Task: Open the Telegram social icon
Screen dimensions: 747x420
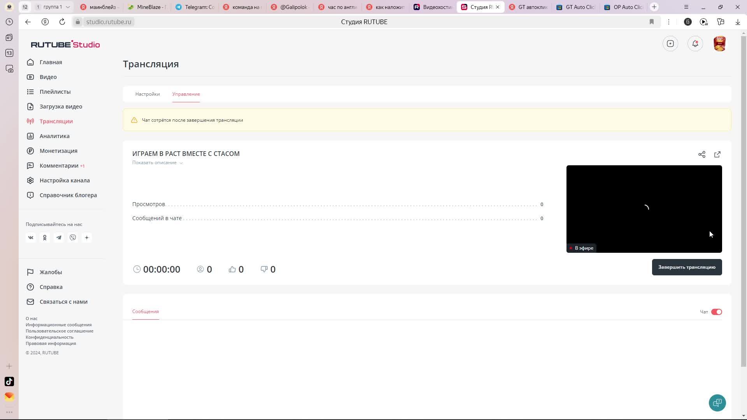Action: point(59,238)
